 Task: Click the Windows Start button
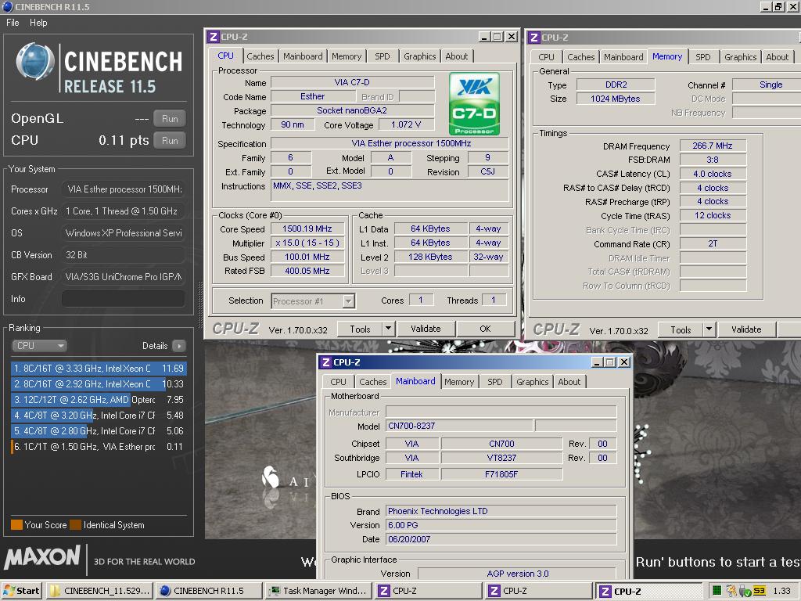pos(22,591)
